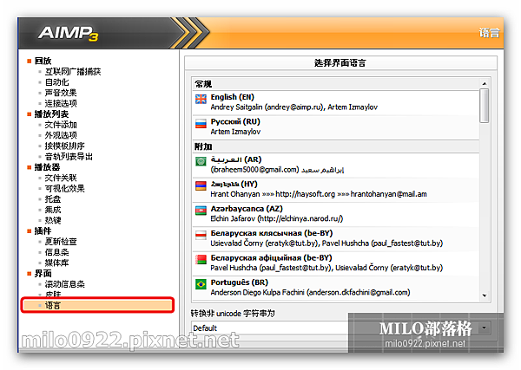Click the white-red-white Belarusian classic flag

click(x=201, y=235)
